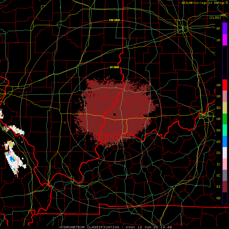The image size is (229, 229).
Task: Click the "BD" legend label
Action: (218, 108)
